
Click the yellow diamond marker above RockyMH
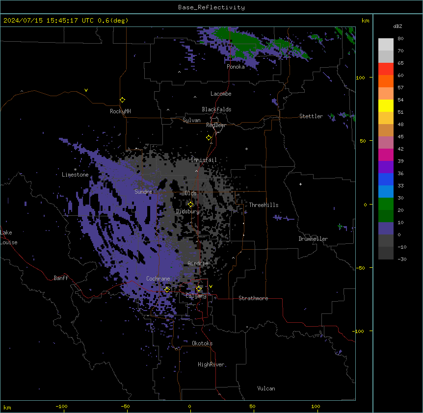(x=123, y=100)
